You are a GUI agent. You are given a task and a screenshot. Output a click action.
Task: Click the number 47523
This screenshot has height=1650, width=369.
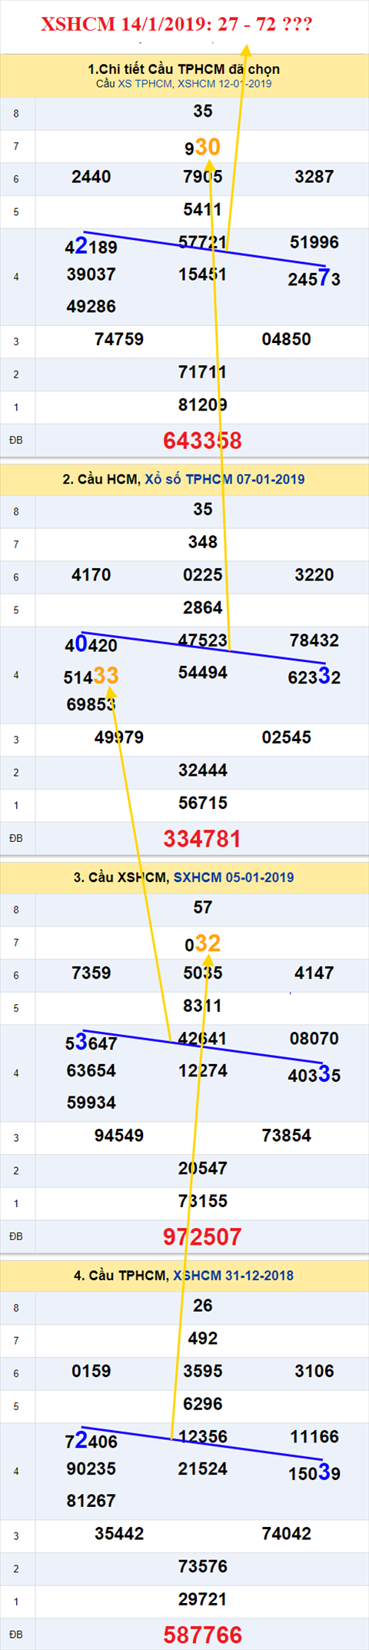click(x=203, y=640)
